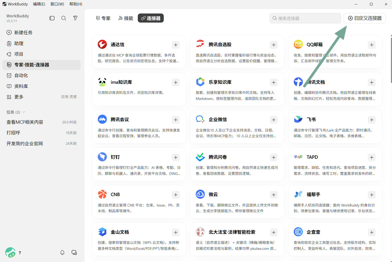Add the 通达信 connector
392x262 pixels.
(x=176, y=45)
